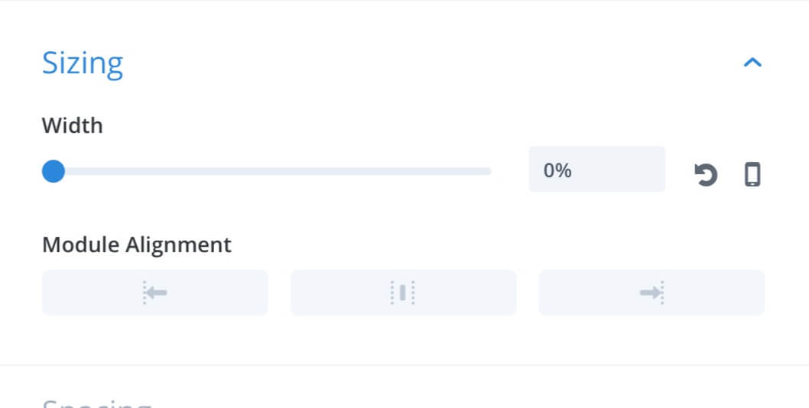This screenshot has width=809, height=408.
Task: Click the circular reset arrow beside 0%
Action: 706,174
